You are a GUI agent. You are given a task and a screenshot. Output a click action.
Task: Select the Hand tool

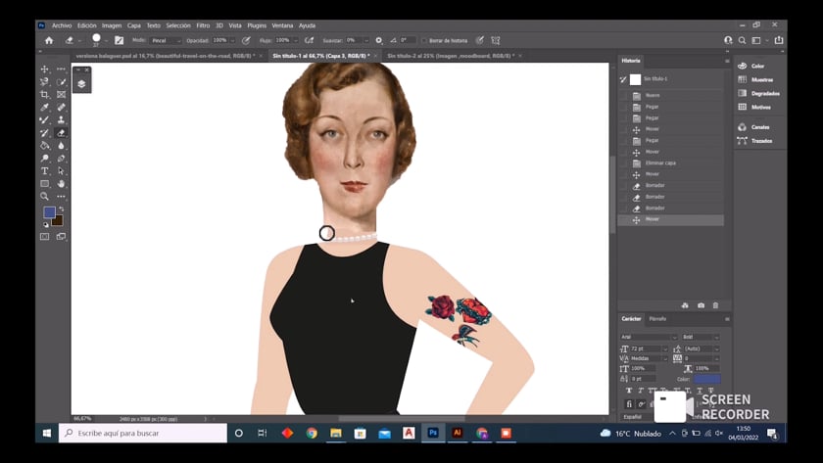point(61,183)
